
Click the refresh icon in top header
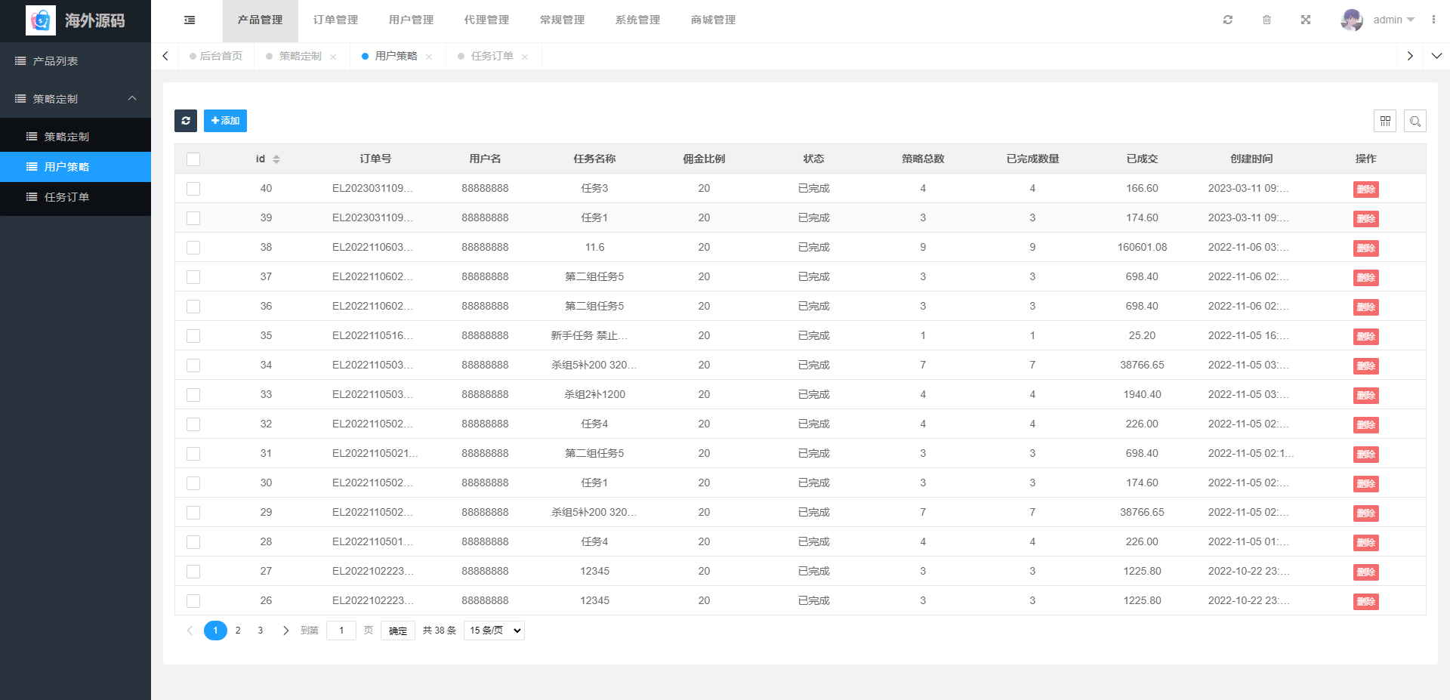[1228, 20]
